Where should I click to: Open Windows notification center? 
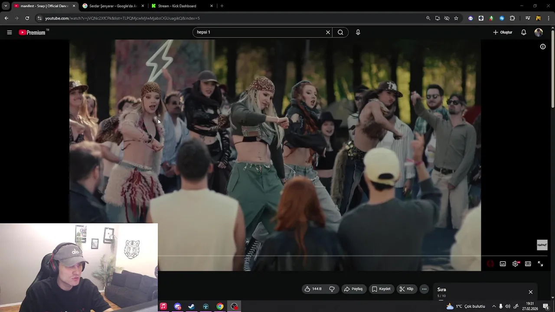tap(546, 306)
